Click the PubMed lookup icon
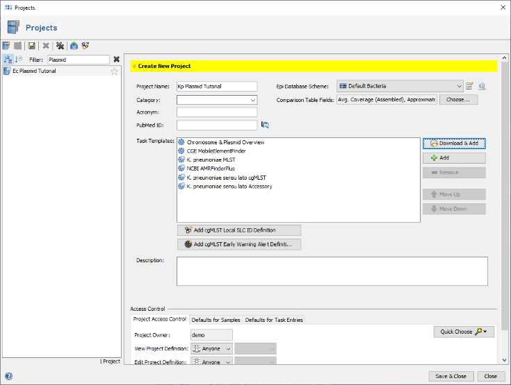511x385 pixels. (265, 125)
